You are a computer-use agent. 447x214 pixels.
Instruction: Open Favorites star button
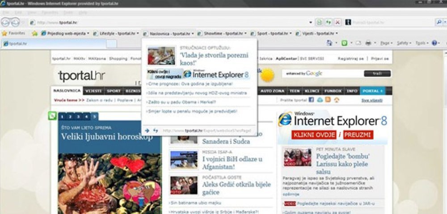(13, 33)
